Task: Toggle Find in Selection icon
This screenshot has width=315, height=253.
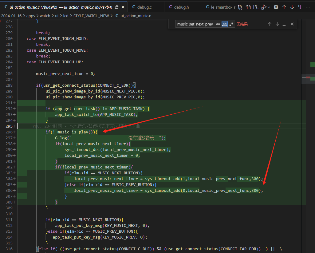Action: [285, 24]
